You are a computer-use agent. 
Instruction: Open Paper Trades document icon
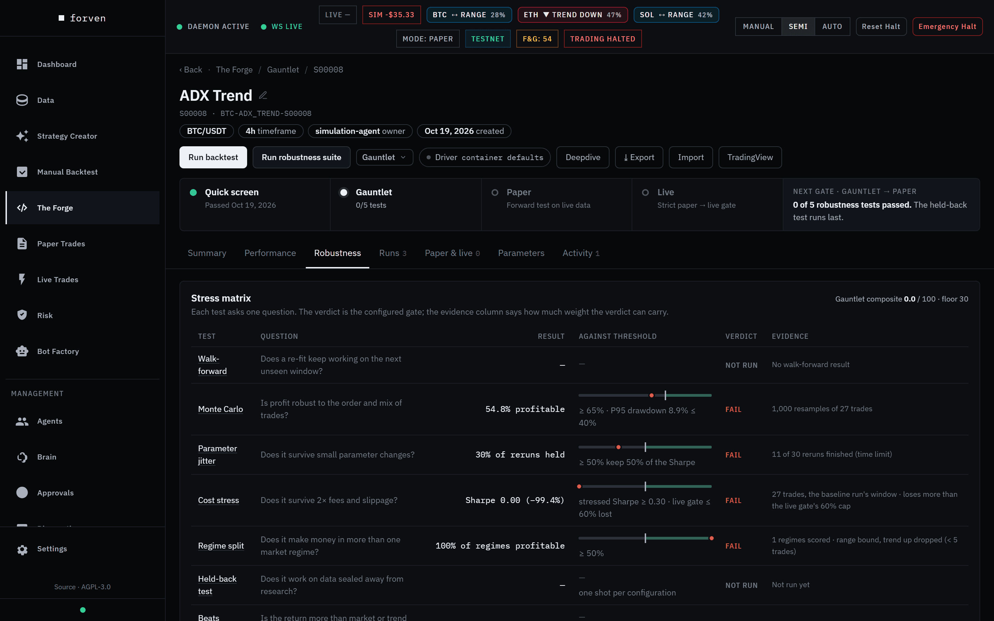[22, 244]
